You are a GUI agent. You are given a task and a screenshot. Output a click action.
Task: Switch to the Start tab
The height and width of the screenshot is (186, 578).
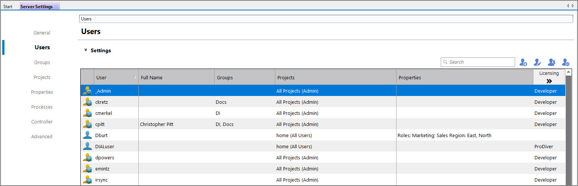click(x=8, y=7)
